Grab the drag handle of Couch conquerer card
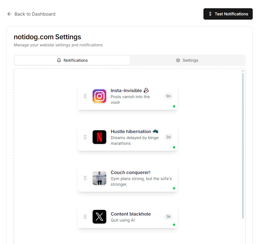The width and height of the screenshot is (261, 244). pos(85,178)
